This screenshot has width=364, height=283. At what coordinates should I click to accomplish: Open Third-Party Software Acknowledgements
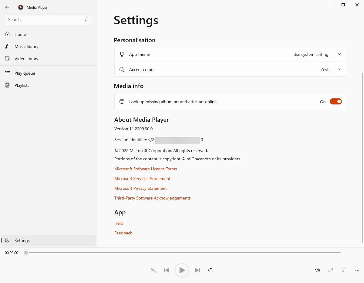[x=152, y=198]
